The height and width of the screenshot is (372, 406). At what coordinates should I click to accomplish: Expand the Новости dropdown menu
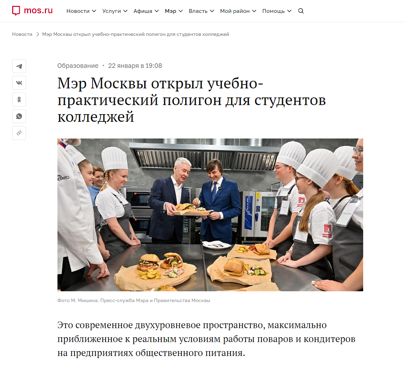[81, 11]
